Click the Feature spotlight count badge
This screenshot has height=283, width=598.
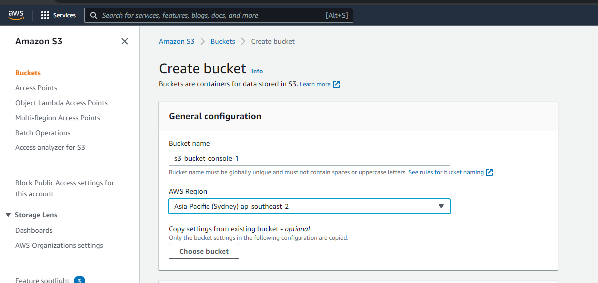79,280
